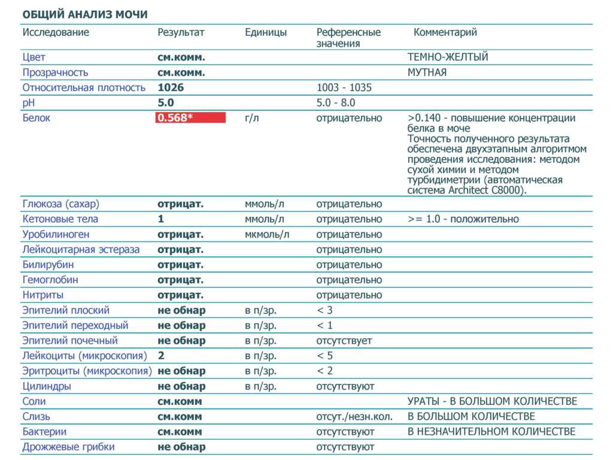Select the ОБЩИЙ АНАЛИЗ МОЧИ title
This screenshot has width=613, height=460.
pyautogui.click(x=85, y=14)
